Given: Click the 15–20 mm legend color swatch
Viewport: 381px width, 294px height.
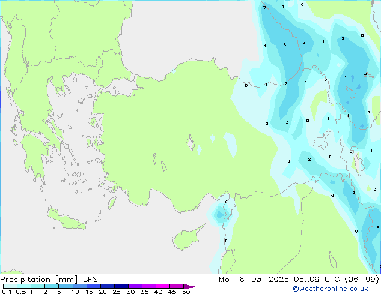Looking at the screenshot, I should click(94, 286).
